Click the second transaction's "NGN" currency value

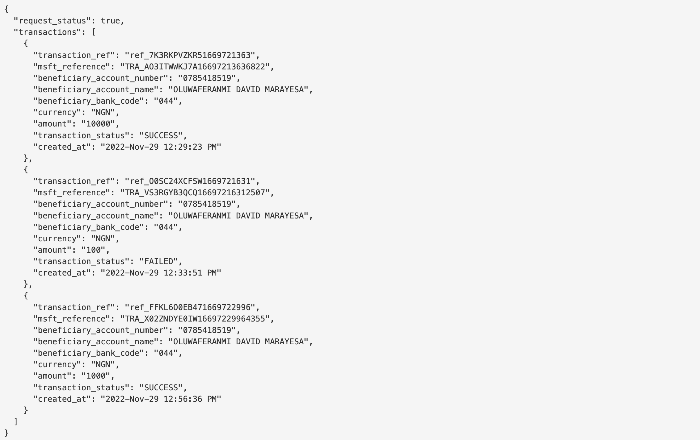tap(103, 239)
